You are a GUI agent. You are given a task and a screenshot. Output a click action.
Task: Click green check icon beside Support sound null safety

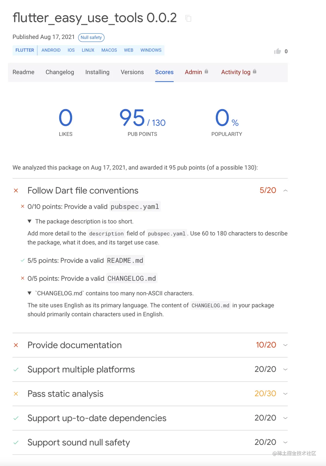pos(16,442)
